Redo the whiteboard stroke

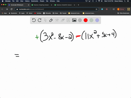point(40,20)
